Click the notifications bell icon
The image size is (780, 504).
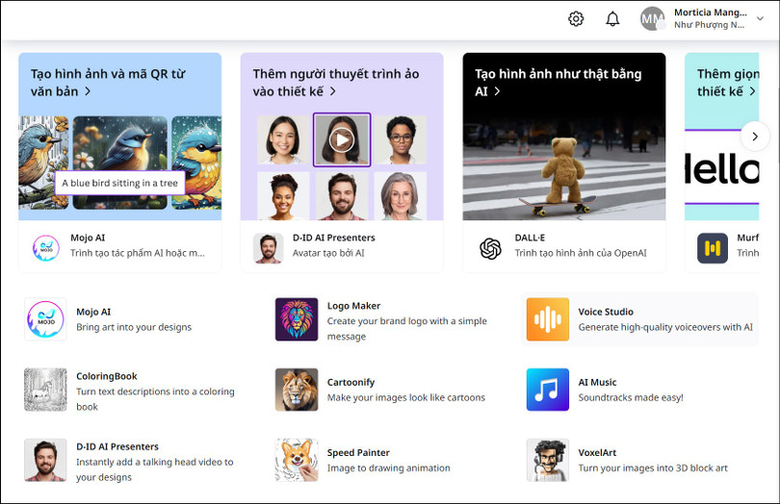(612, 19)
